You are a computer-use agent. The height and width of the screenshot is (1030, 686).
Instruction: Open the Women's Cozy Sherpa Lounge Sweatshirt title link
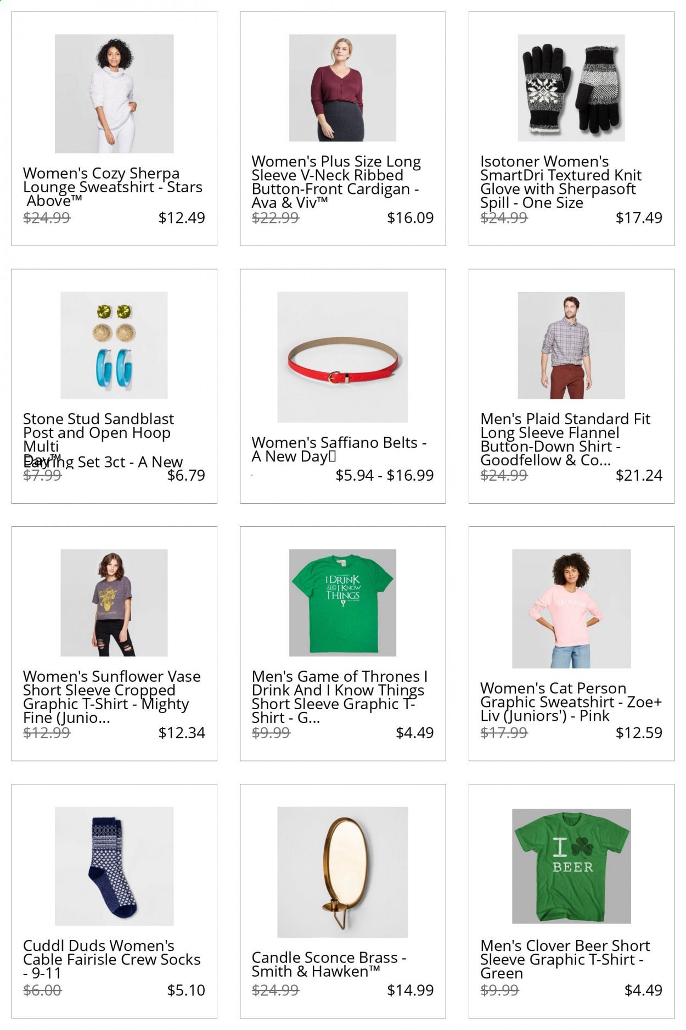click(113, 187)
